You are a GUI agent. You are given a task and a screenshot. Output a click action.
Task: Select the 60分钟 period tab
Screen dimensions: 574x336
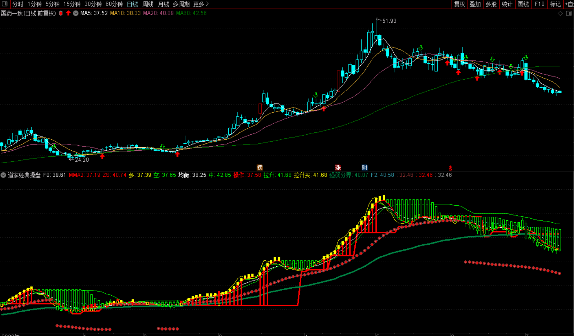(114, 4)
